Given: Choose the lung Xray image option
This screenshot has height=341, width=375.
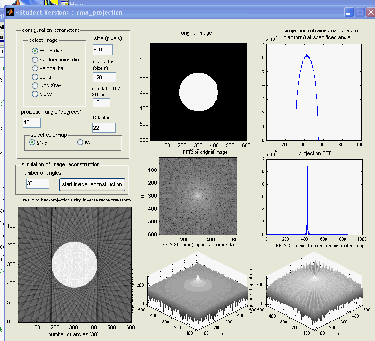Looking at the screenshot, I should [35, 85].
